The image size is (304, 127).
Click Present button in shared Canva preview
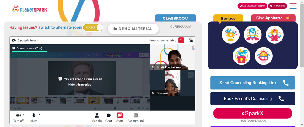point(132,55)
